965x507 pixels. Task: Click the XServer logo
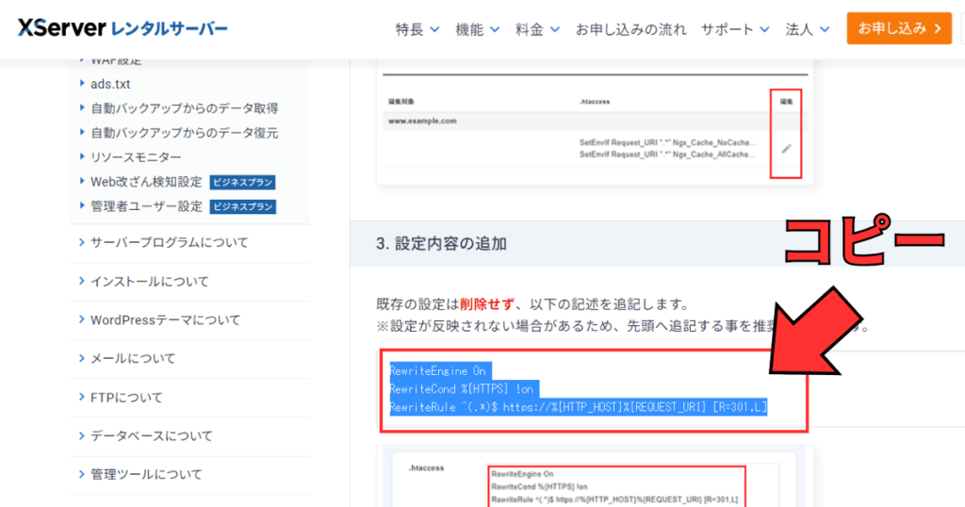123,28
